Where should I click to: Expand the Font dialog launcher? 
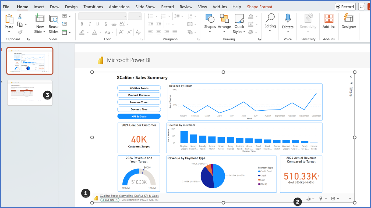tap(142, 39)
